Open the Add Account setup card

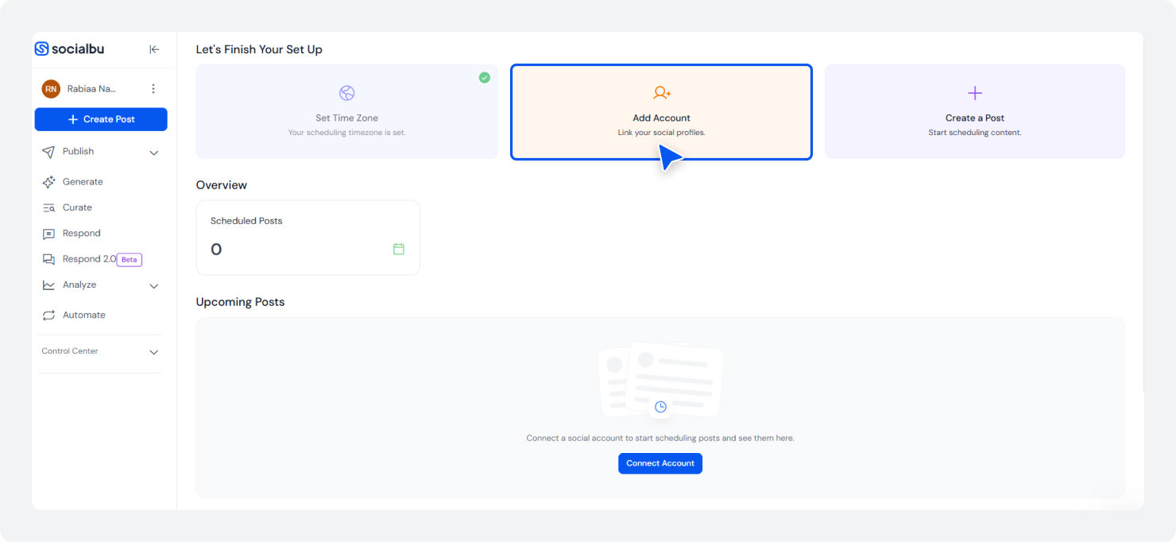click(661, 112)
